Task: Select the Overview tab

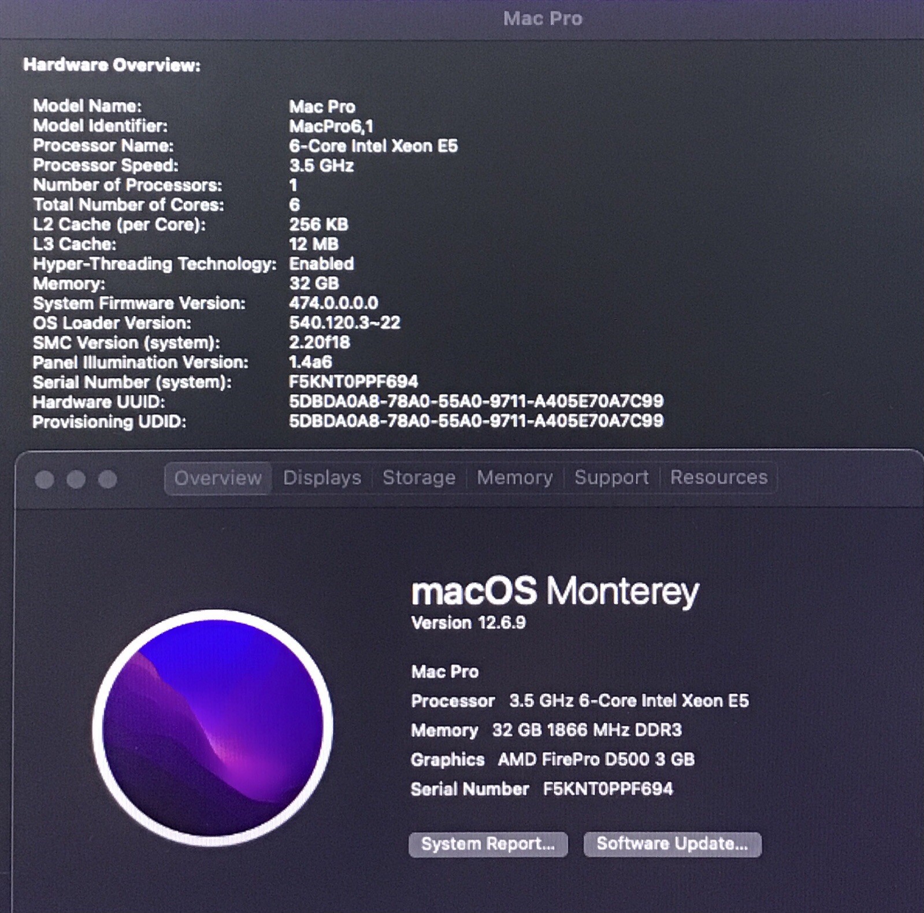Action: [x=218, y=478]
